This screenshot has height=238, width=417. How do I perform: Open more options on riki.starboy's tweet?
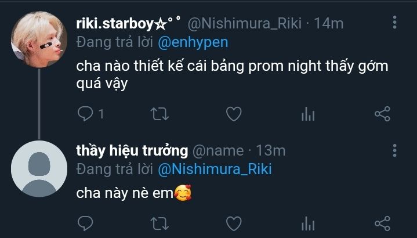click(x=394, y=23)
